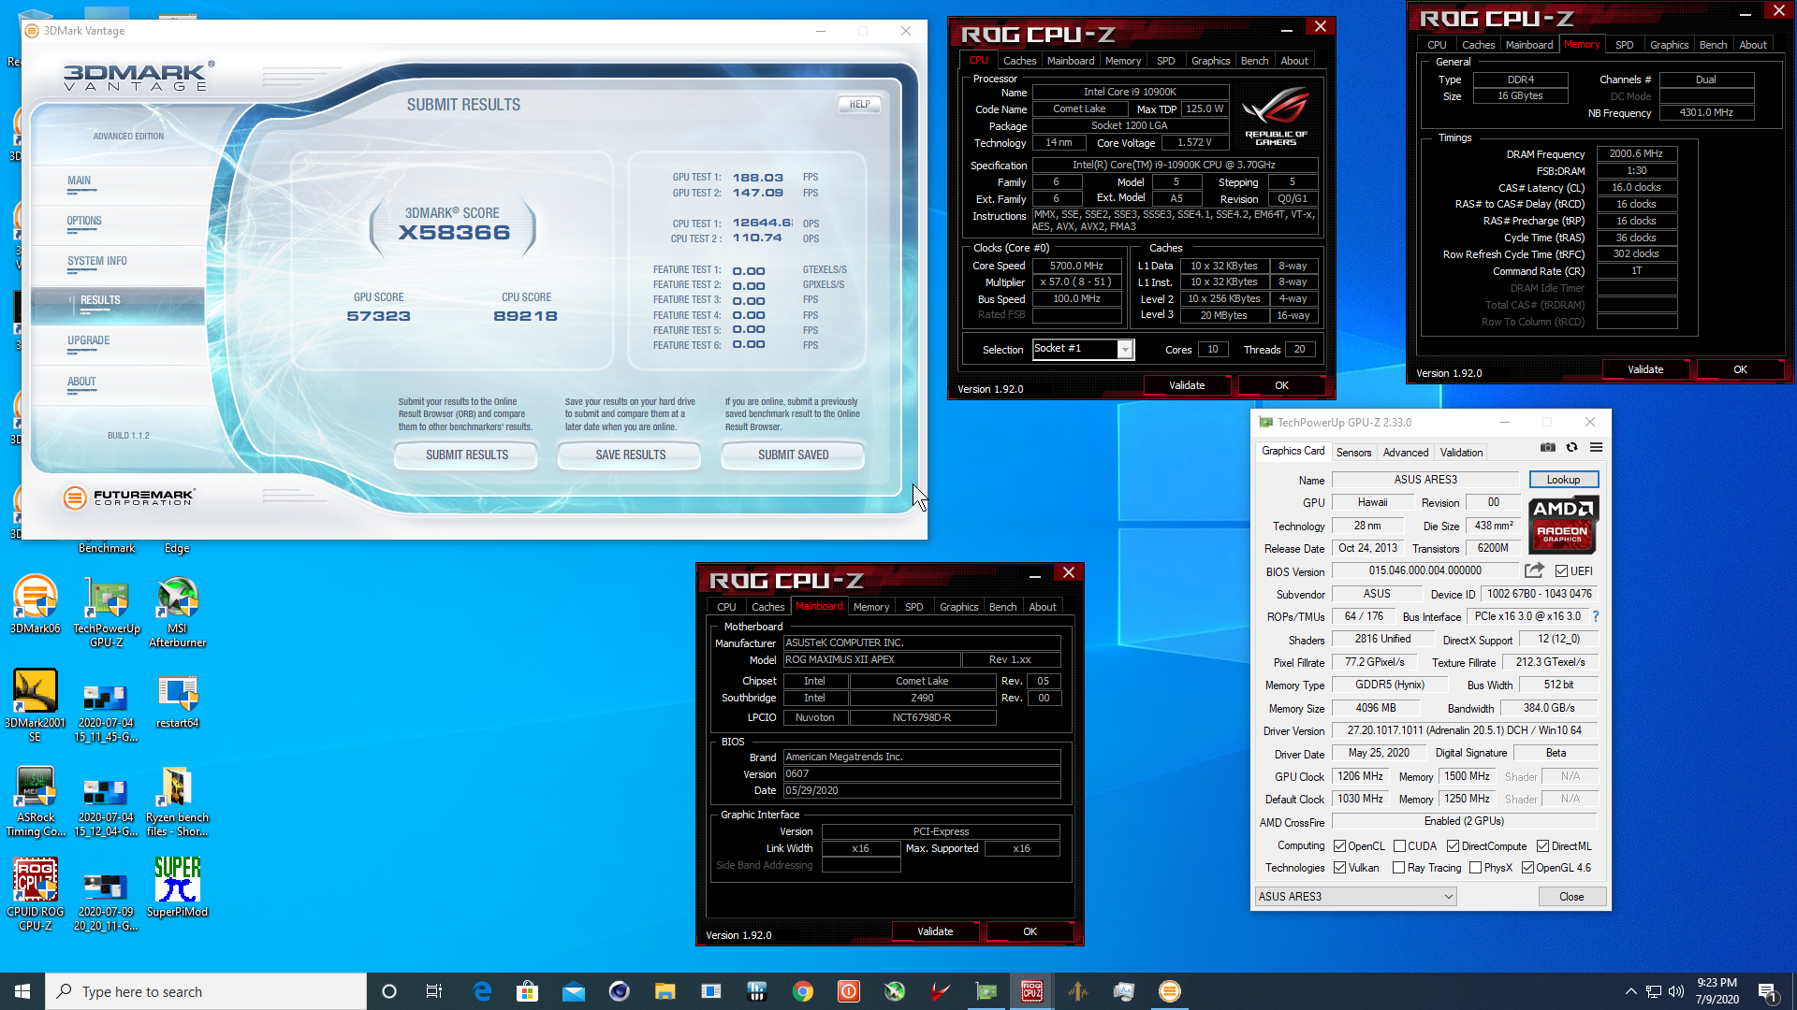Viewport: 1797px width, 1010px height.
Task: Toggle the Ray Tracing checkbox in GPU-Z
Action: (1398, 868)
